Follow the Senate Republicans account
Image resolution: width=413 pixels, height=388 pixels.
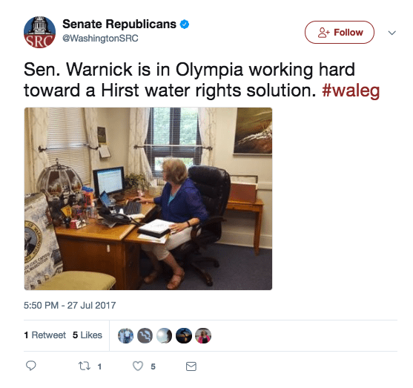[340, 32]
